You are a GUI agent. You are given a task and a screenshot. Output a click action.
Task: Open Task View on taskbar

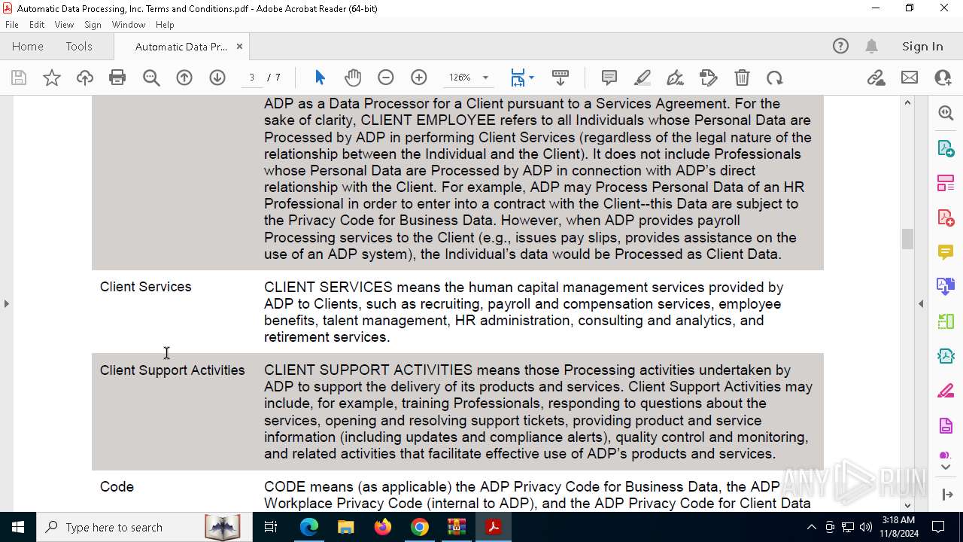(271, 527)
